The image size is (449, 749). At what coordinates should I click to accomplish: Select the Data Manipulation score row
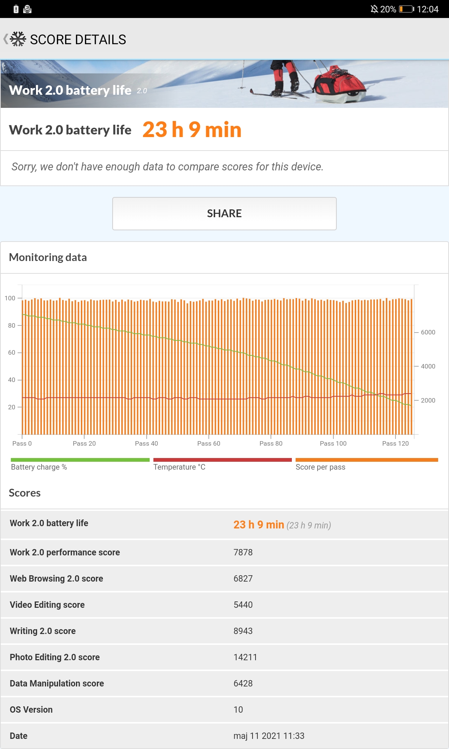click(x=224, y=683)
